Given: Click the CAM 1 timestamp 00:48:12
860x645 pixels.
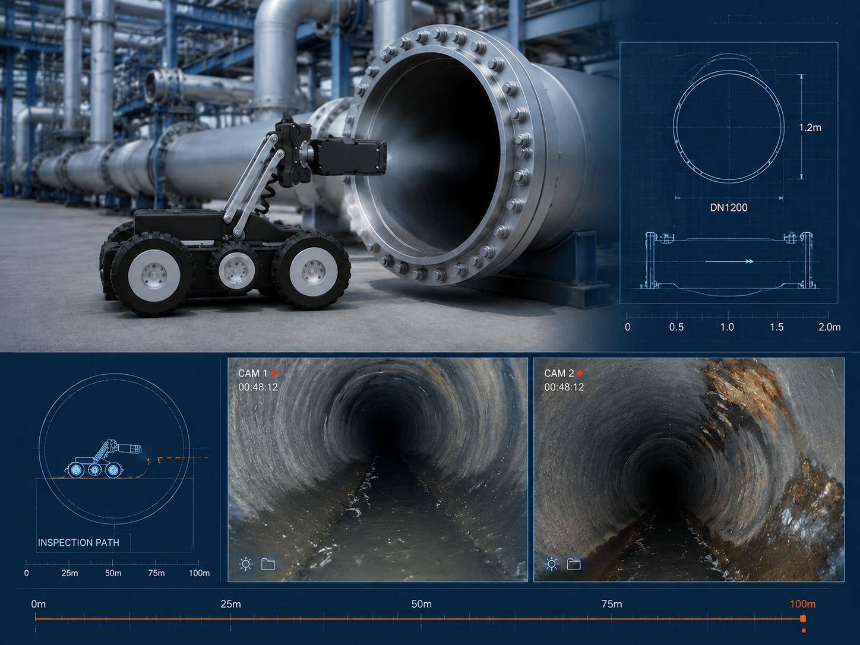Looking at the screenshot, I should click(x=258, y=387).
